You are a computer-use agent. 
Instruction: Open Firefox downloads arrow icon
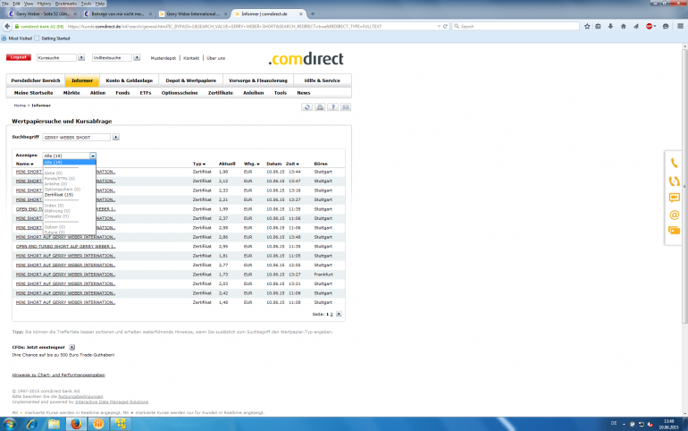[x=610, y=26]
